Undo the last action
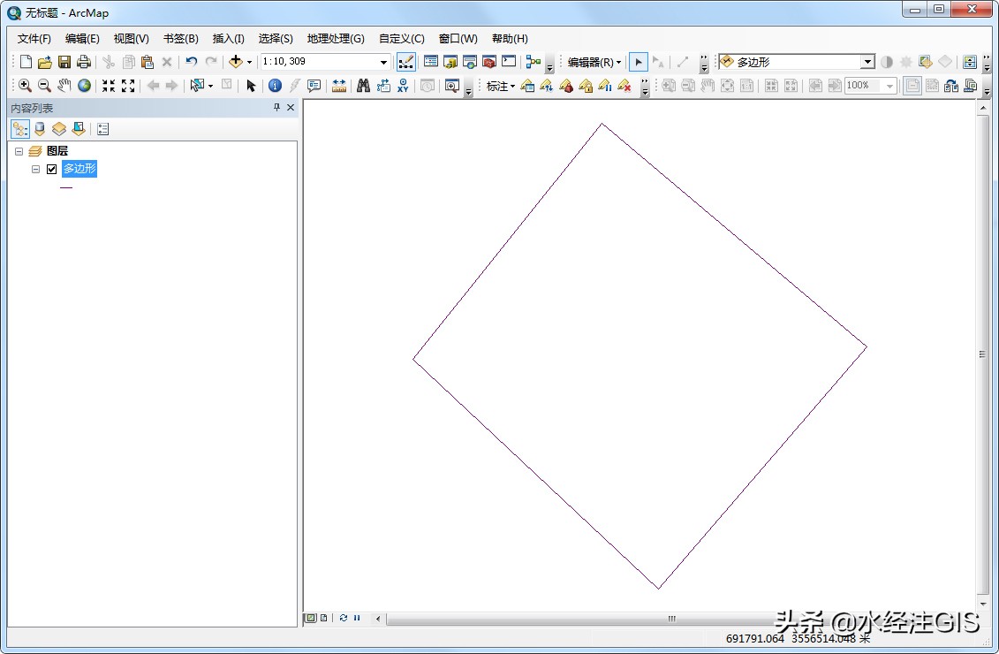This screenshot has height=654, width=999. pyautogui.click(x=191, y=62)
